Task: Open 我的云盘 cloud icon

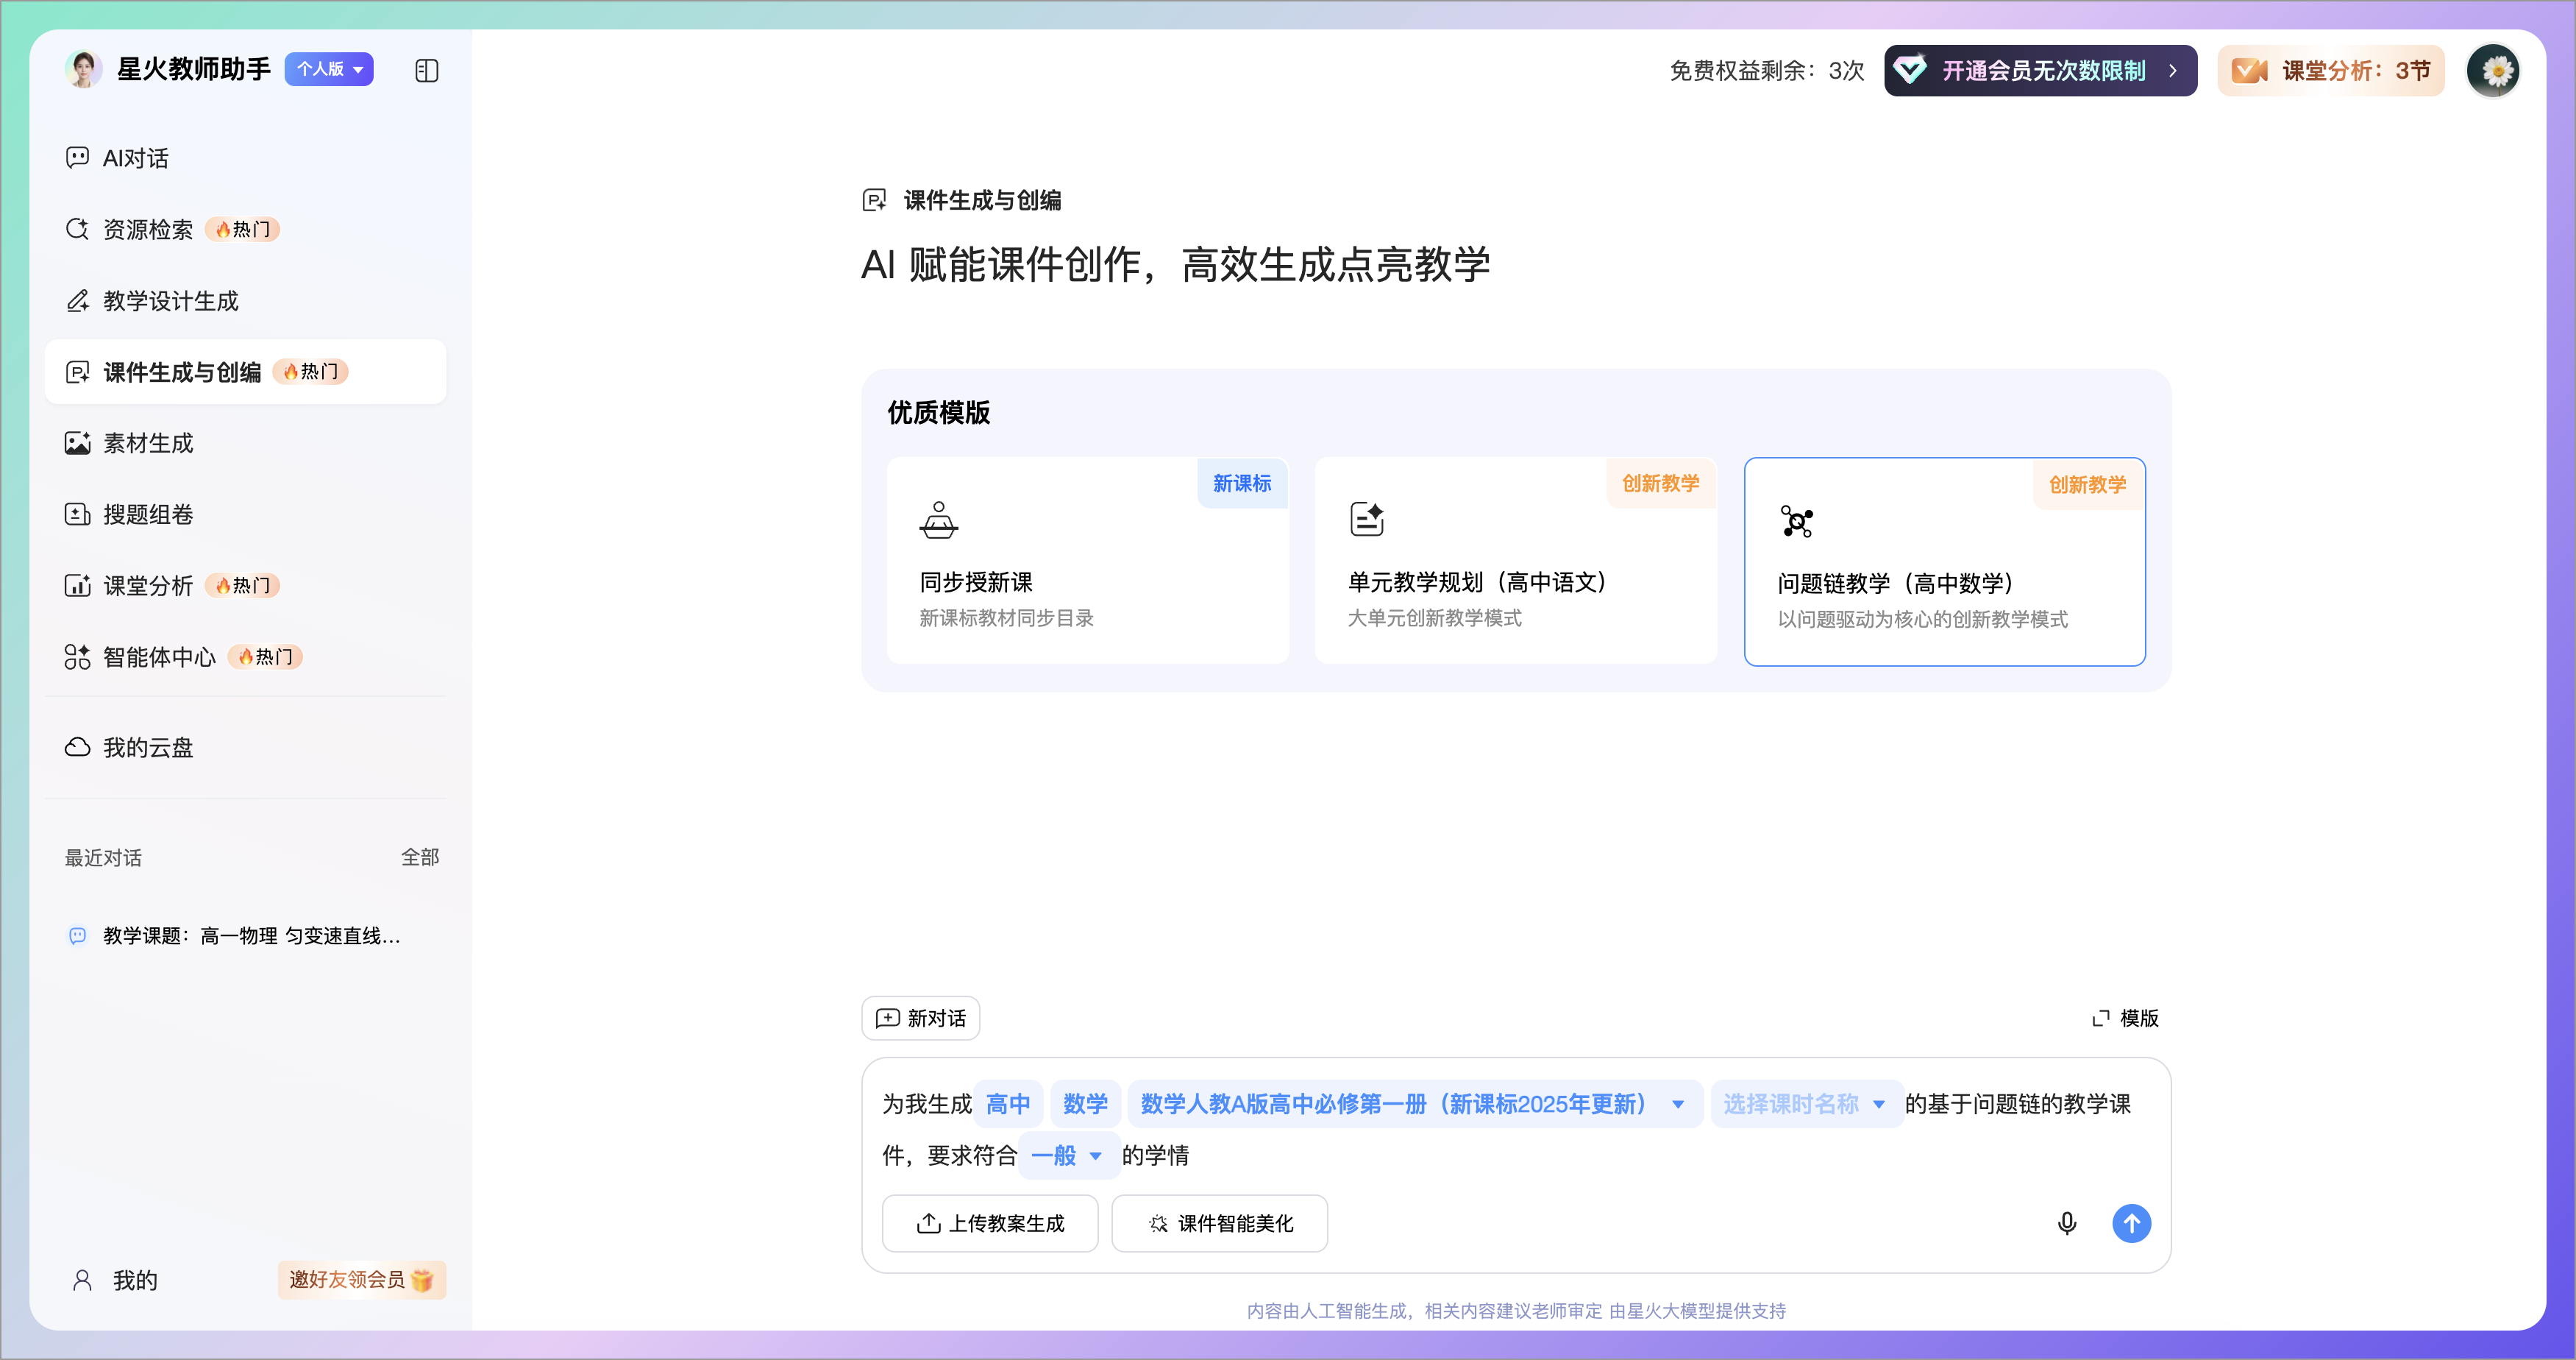Action: tap(77, 748)
